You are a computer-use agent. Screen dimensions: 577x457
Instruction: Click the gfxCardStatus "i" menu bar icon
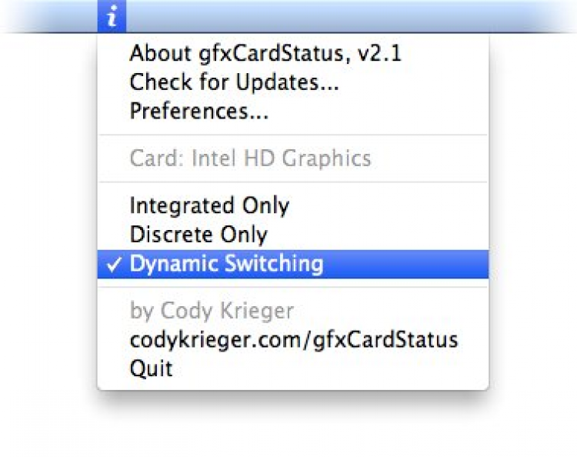point(112,16)
